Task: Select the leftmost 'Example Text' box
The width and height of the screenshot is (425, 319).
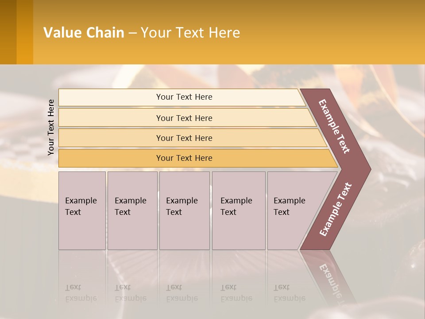Action: [x=82, y=210]
